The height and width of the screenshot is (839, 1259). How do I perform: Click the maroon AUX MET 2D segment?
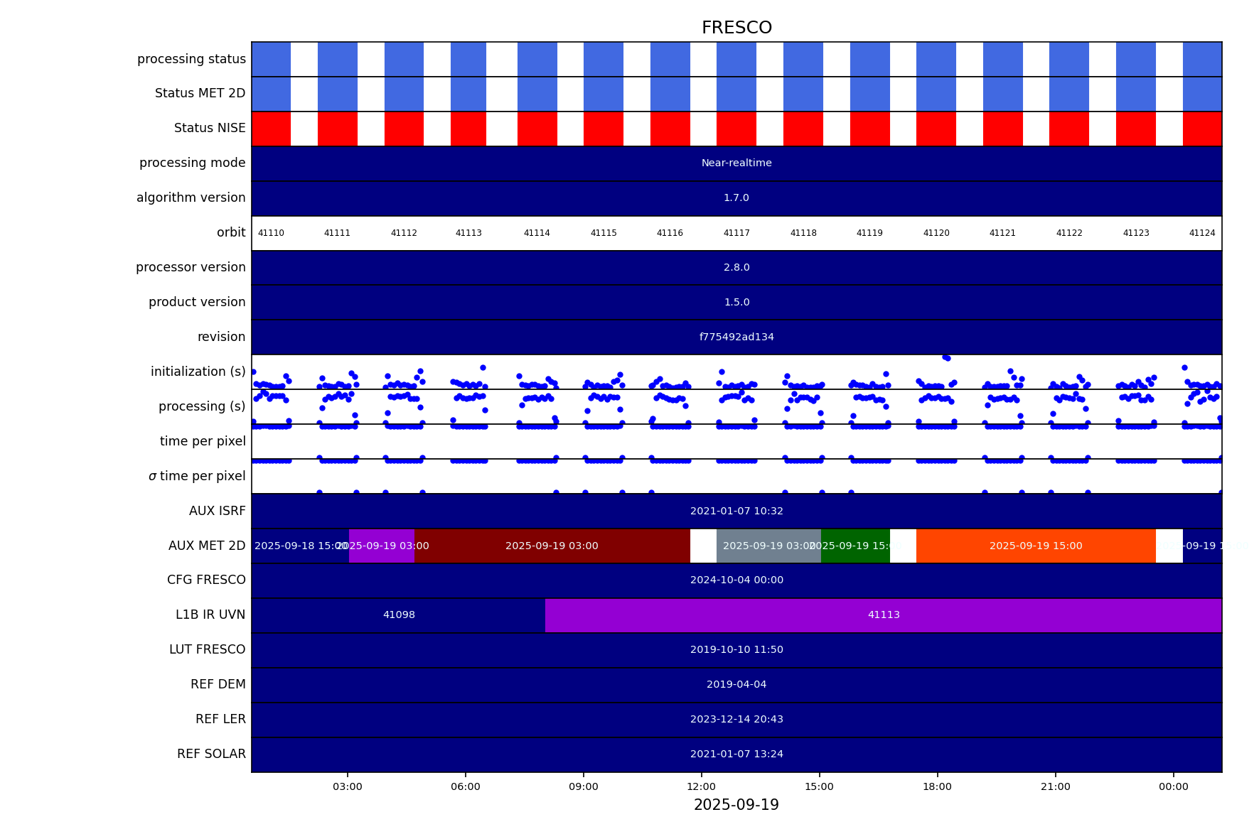[552, 546]
